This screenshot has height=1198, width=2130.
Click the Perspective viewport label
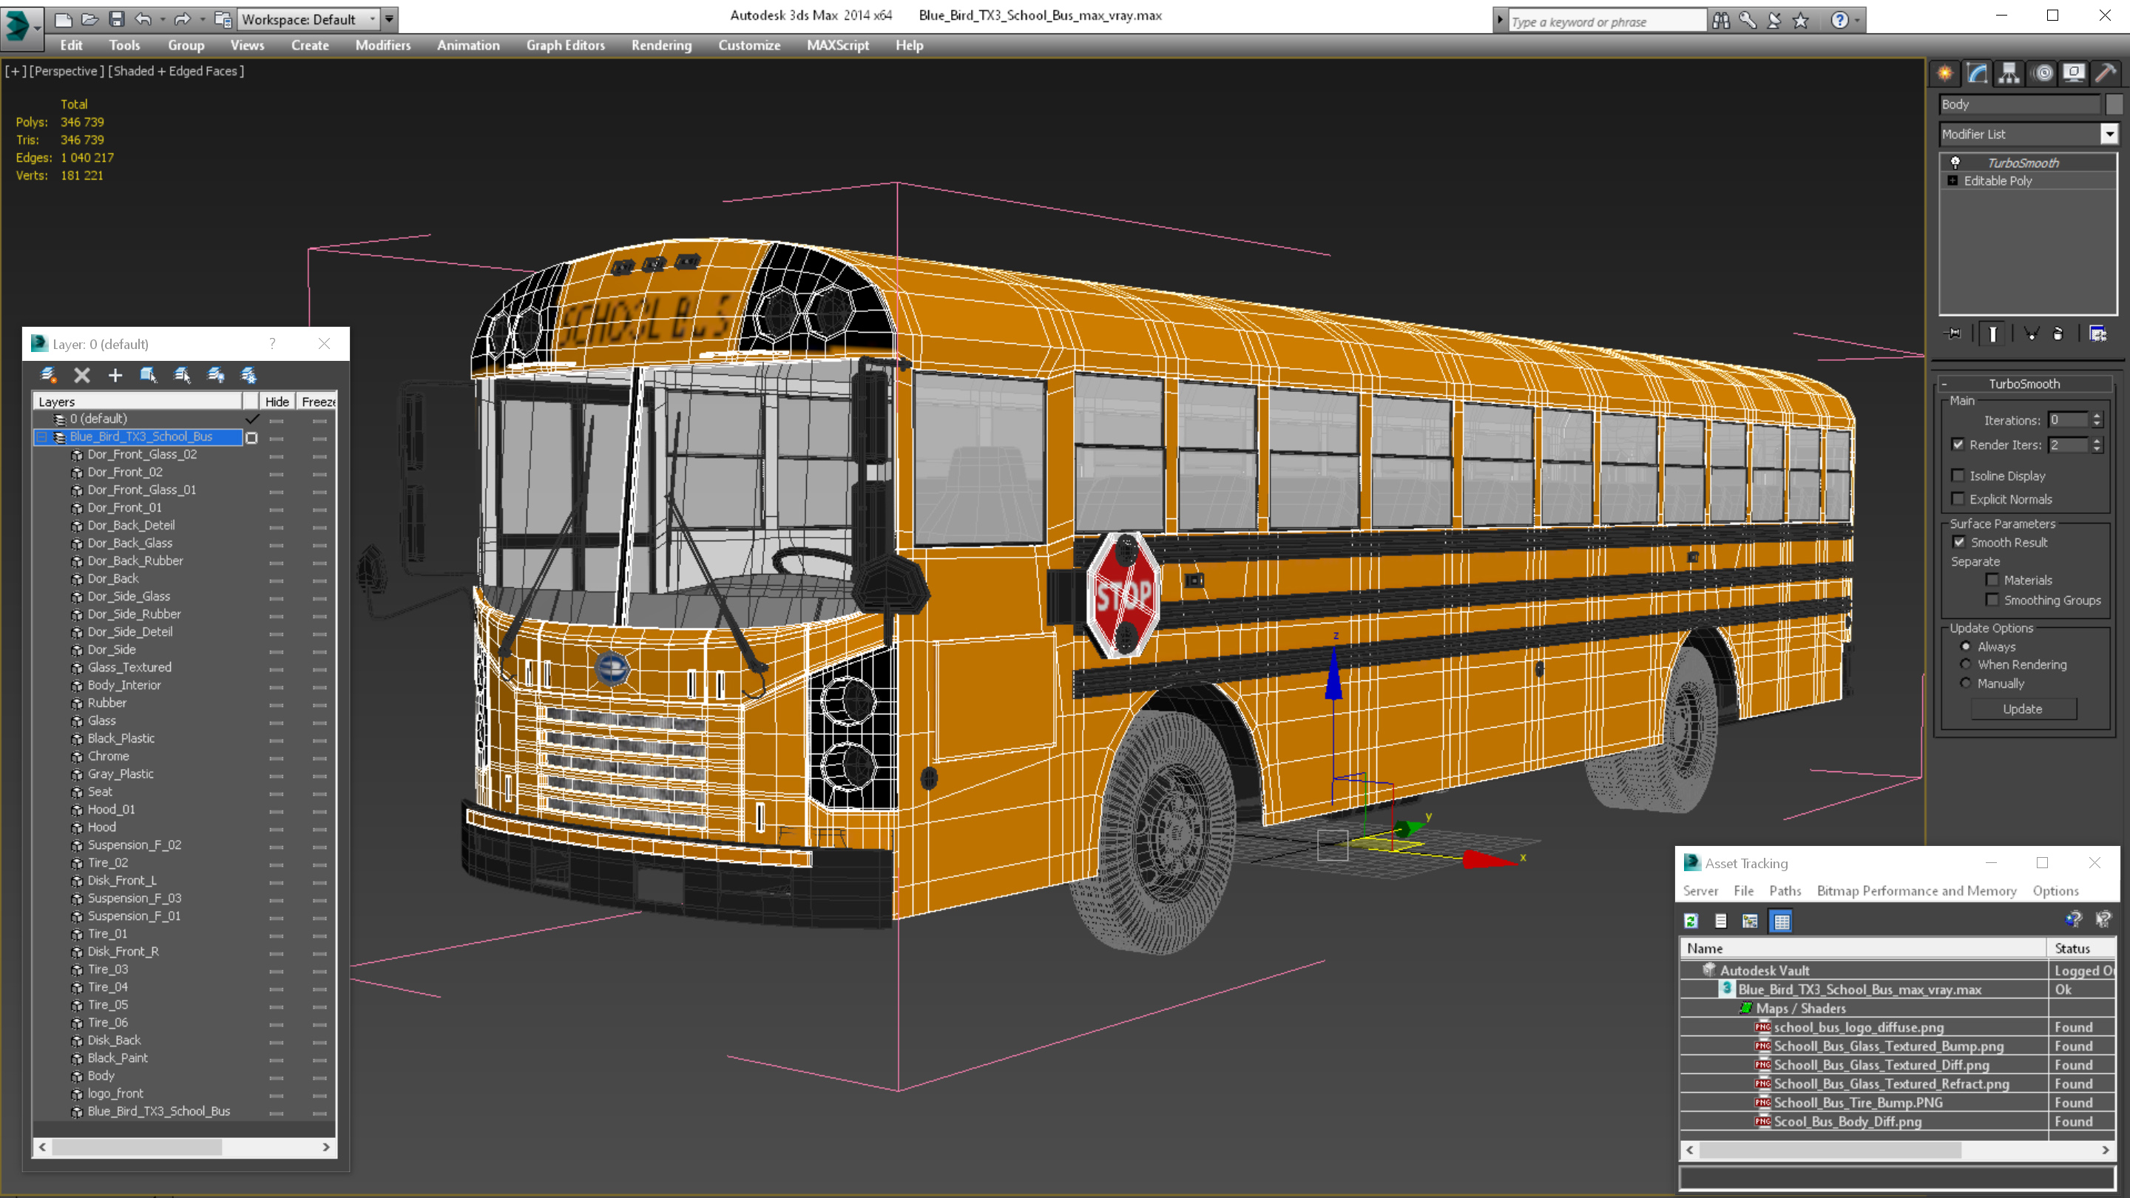pyautogui.click(x=67, y=71)
